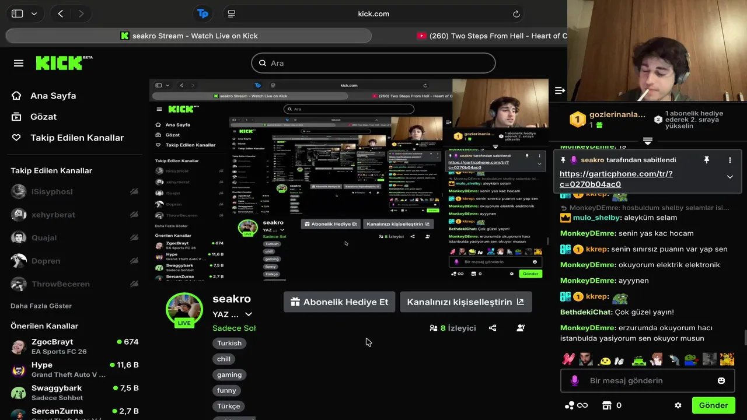Click offline camera icon next to ThrowBeceren
747x420 pixels.
[134, 284]
